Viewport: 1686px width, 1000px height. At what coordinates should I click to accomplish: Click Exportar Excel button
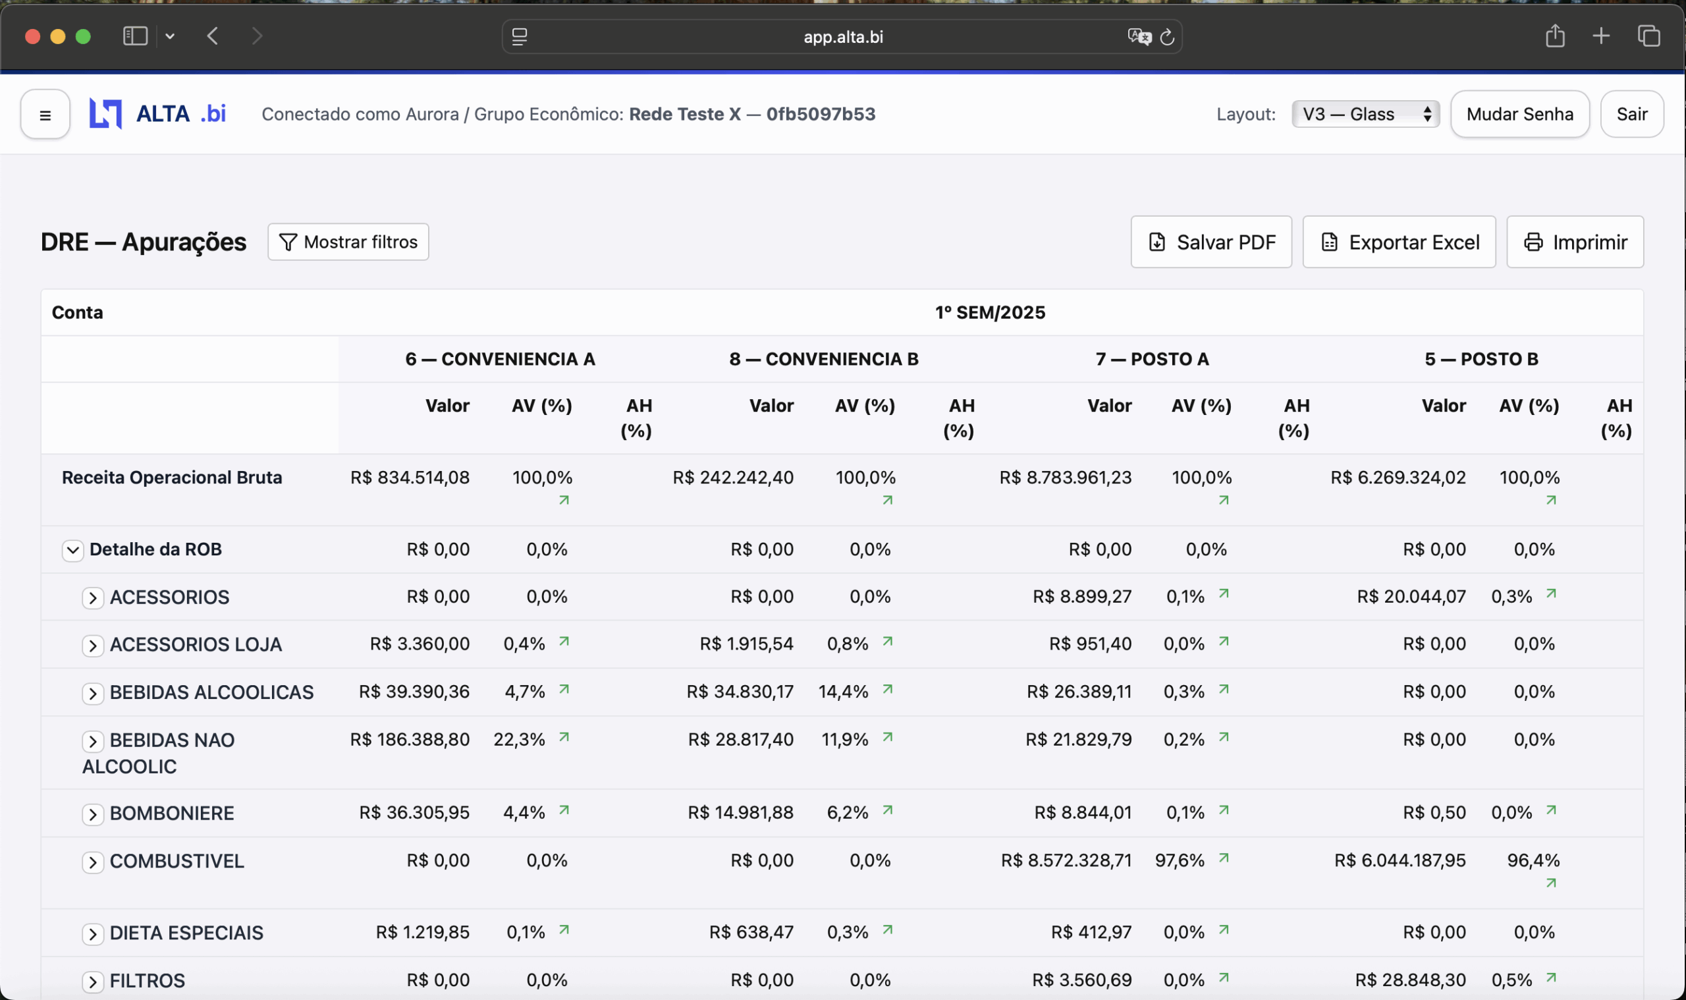[x=1398, y=242]
